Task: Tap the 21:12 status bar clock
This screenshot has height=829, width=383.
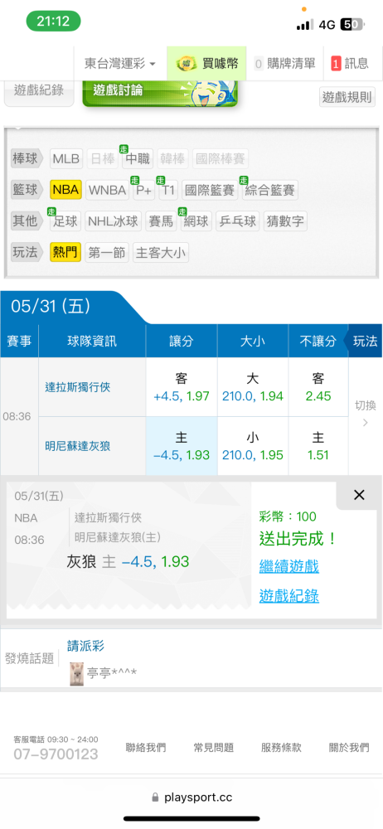Action: [x=53, y=22]
